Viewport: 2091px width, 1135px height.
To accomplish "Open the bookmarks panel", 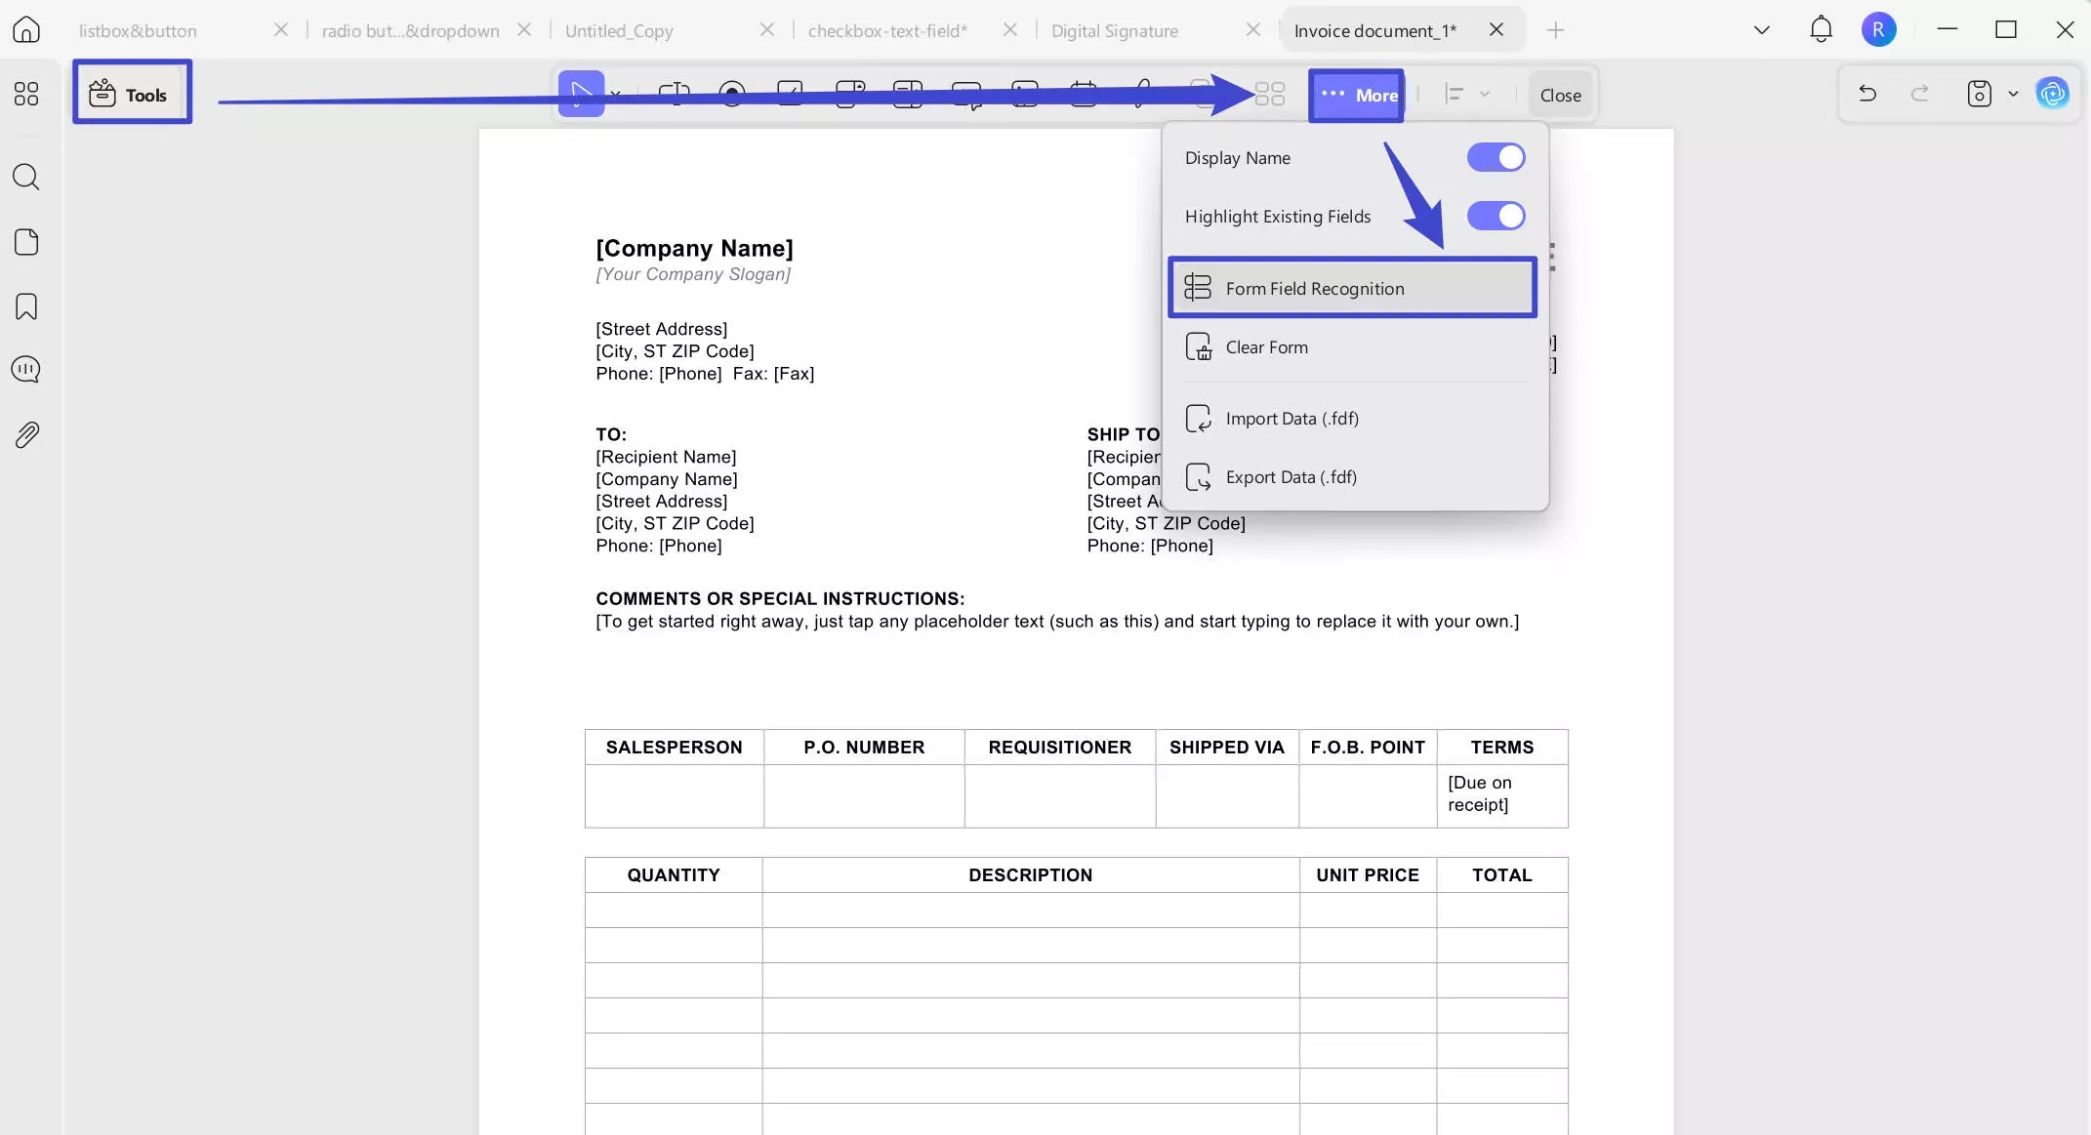I will point(26,306).
